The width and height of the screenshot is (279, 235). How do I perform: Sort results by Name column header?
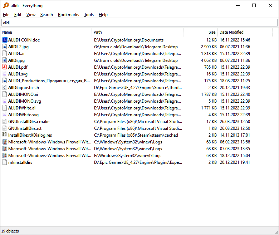46,32
